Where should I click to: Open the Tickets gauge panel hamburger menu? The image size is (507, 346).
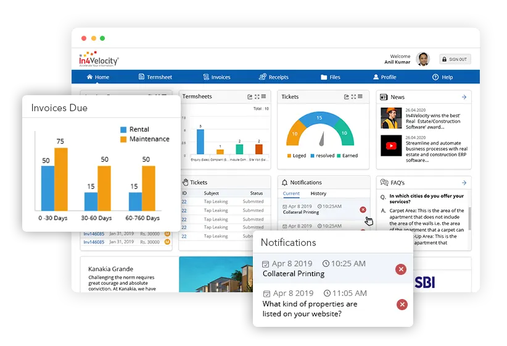[x=361, y=97]
